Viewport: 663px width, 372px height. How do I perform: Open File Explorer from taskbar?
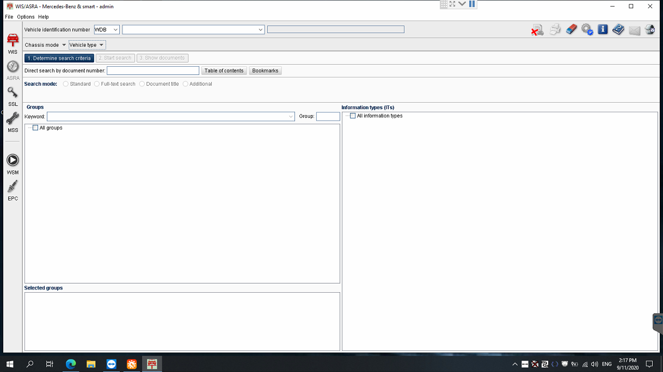91,364
